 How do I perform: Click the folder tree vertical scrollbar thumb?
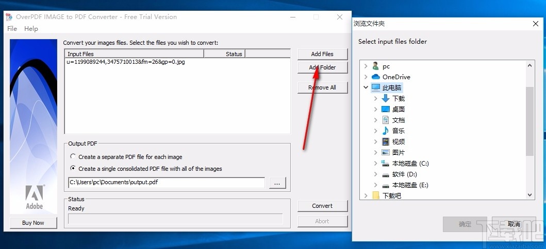[530, 121]
